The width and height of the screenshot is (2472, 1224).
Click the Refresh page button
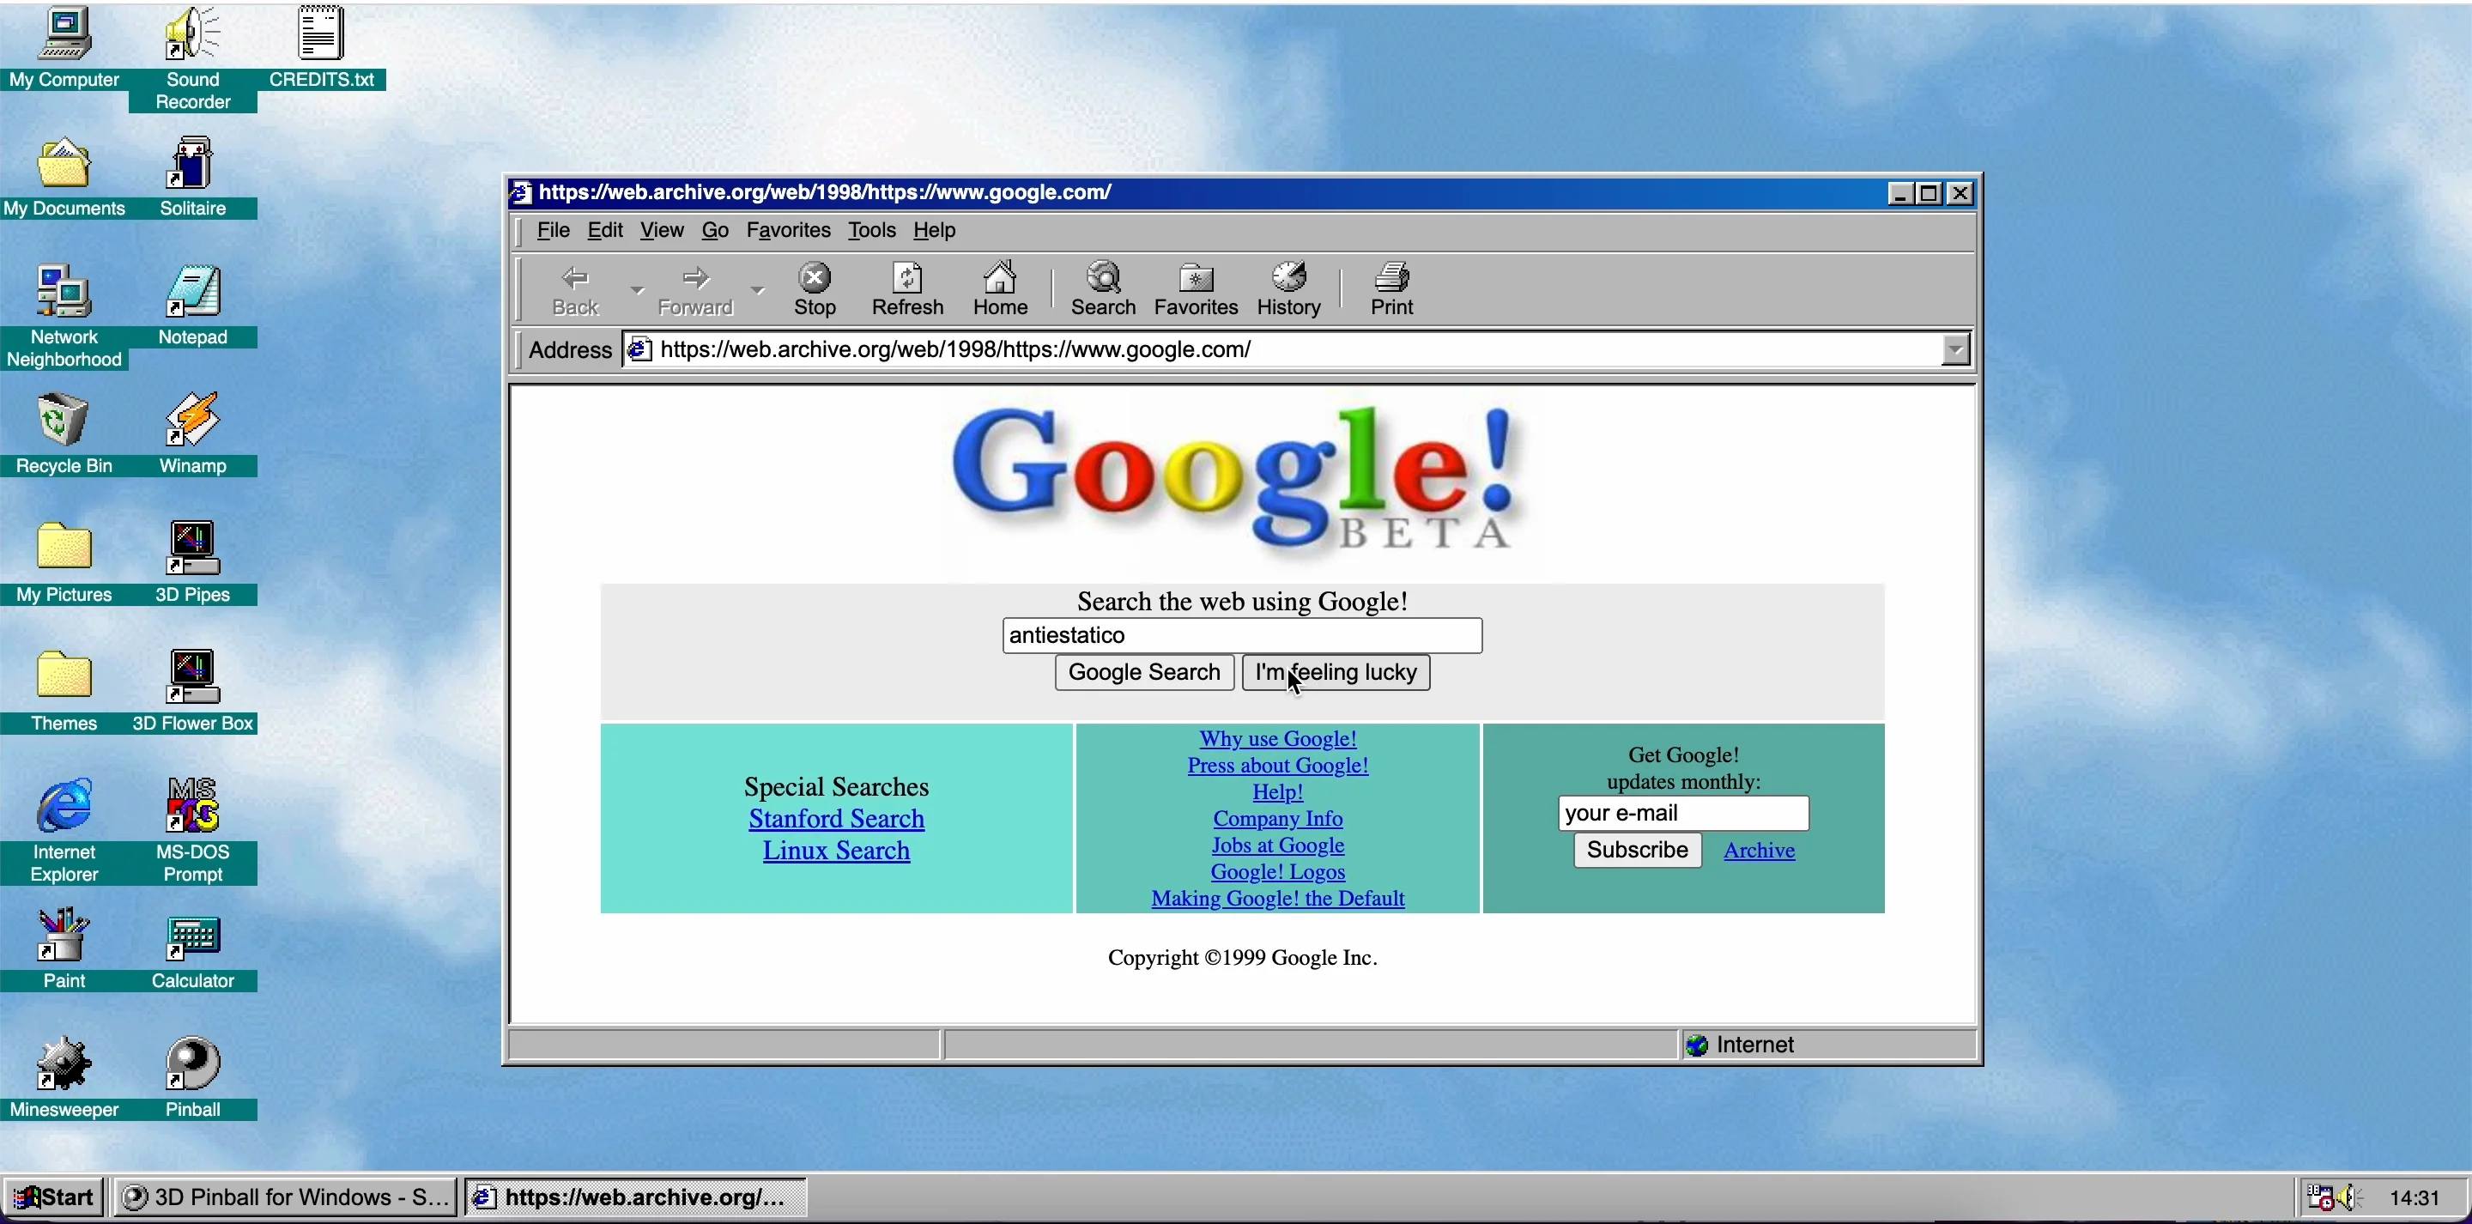click(906, 287)
